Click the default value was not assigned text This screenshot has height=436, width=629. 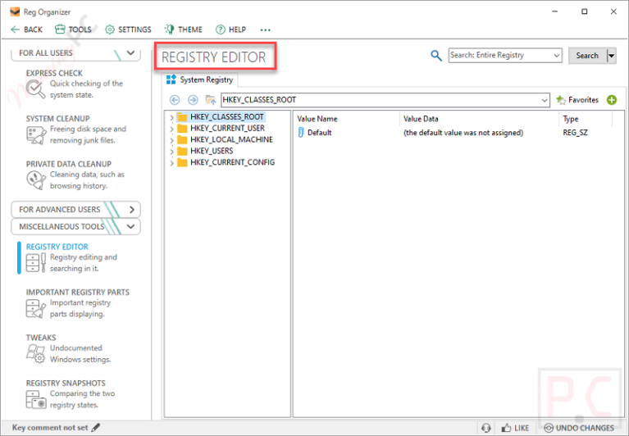(x=463, y=133)
